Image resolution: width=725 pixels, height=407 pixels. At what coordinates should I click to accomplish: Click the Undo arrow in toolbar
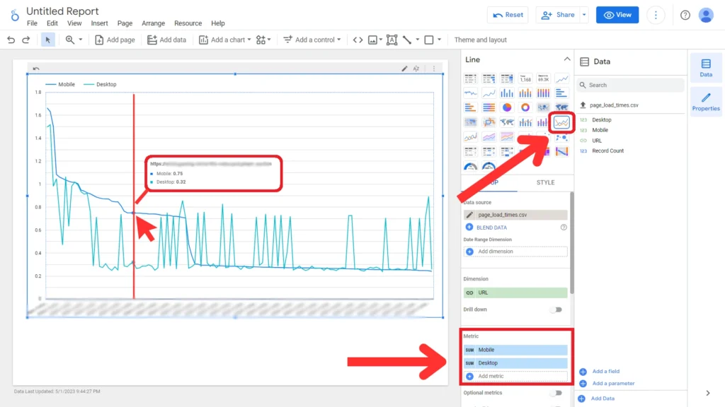pyautogui.click(x=11, y=40)
